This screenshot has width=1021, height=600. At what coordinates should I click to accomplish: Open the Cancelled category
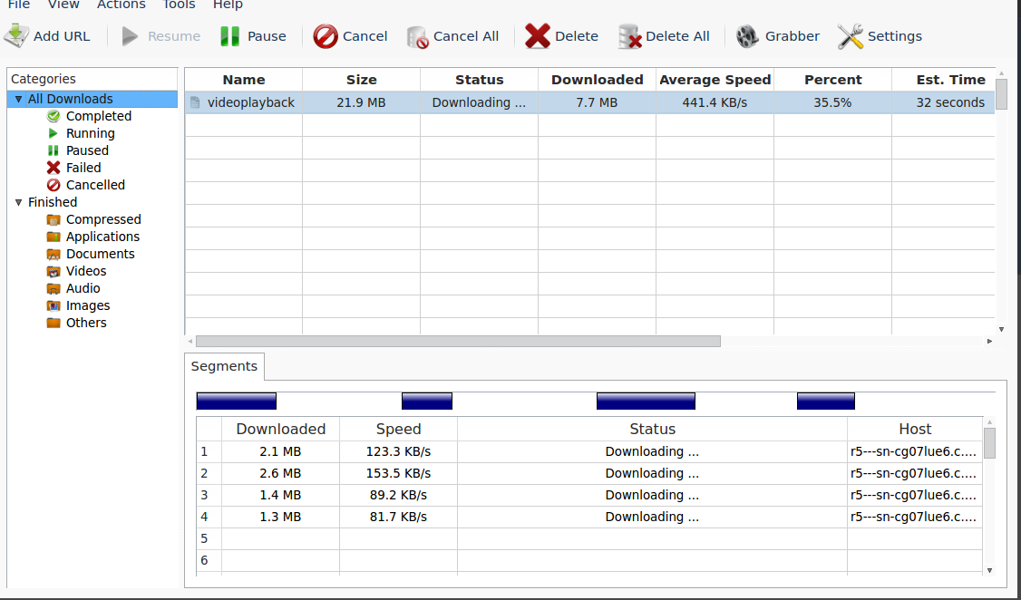(94, 185)
